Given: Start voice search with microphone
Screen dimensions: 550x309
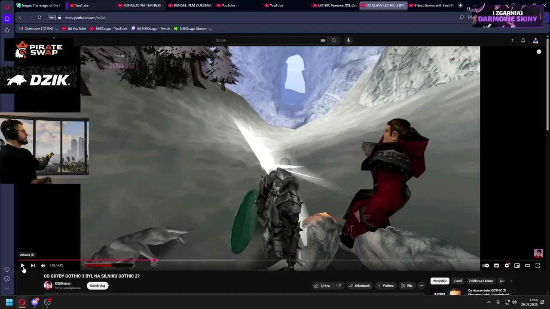Looking at the screenshot, I should (x=348, y=40).
